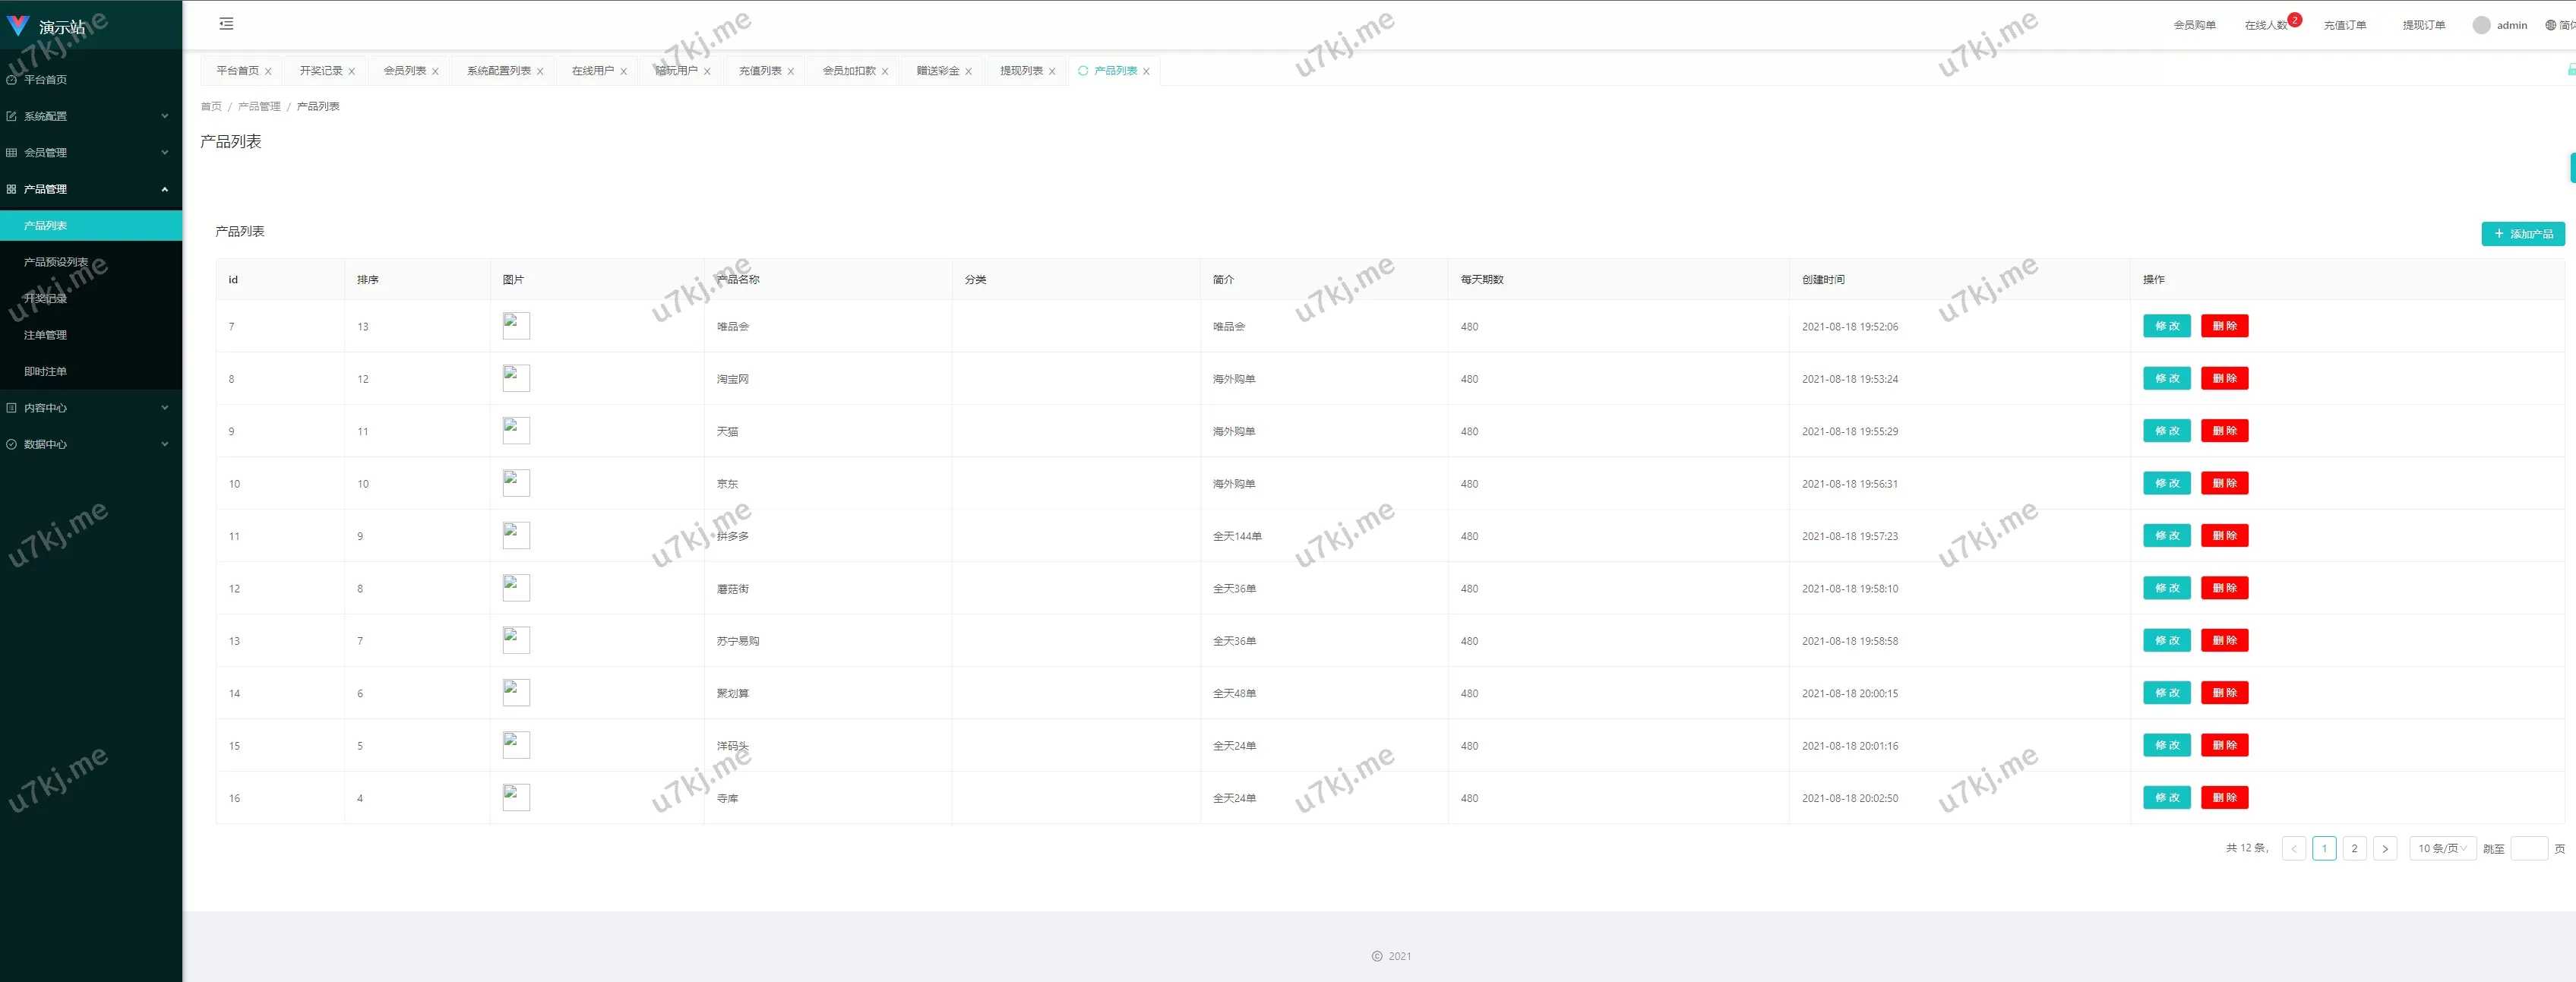Select 产品预设列表 in the sidebar
This screenshot has width=2576, height=982.
click(56, 262)
